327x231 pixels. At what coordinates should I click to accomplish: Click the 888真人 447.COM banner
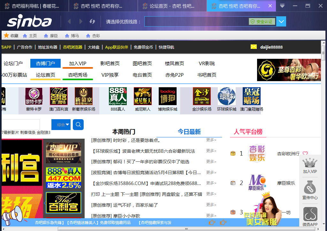pyautogui.click(x=64, y=178)
